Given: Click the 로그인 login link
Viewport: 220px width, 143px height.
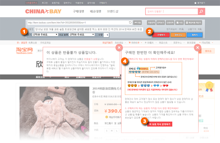Looking at the screenshot, I should [45, 3].
